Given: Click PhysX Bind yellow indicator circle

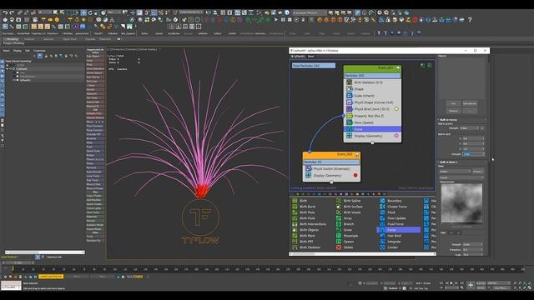Looking at the screenshot, I should (396, 109).
